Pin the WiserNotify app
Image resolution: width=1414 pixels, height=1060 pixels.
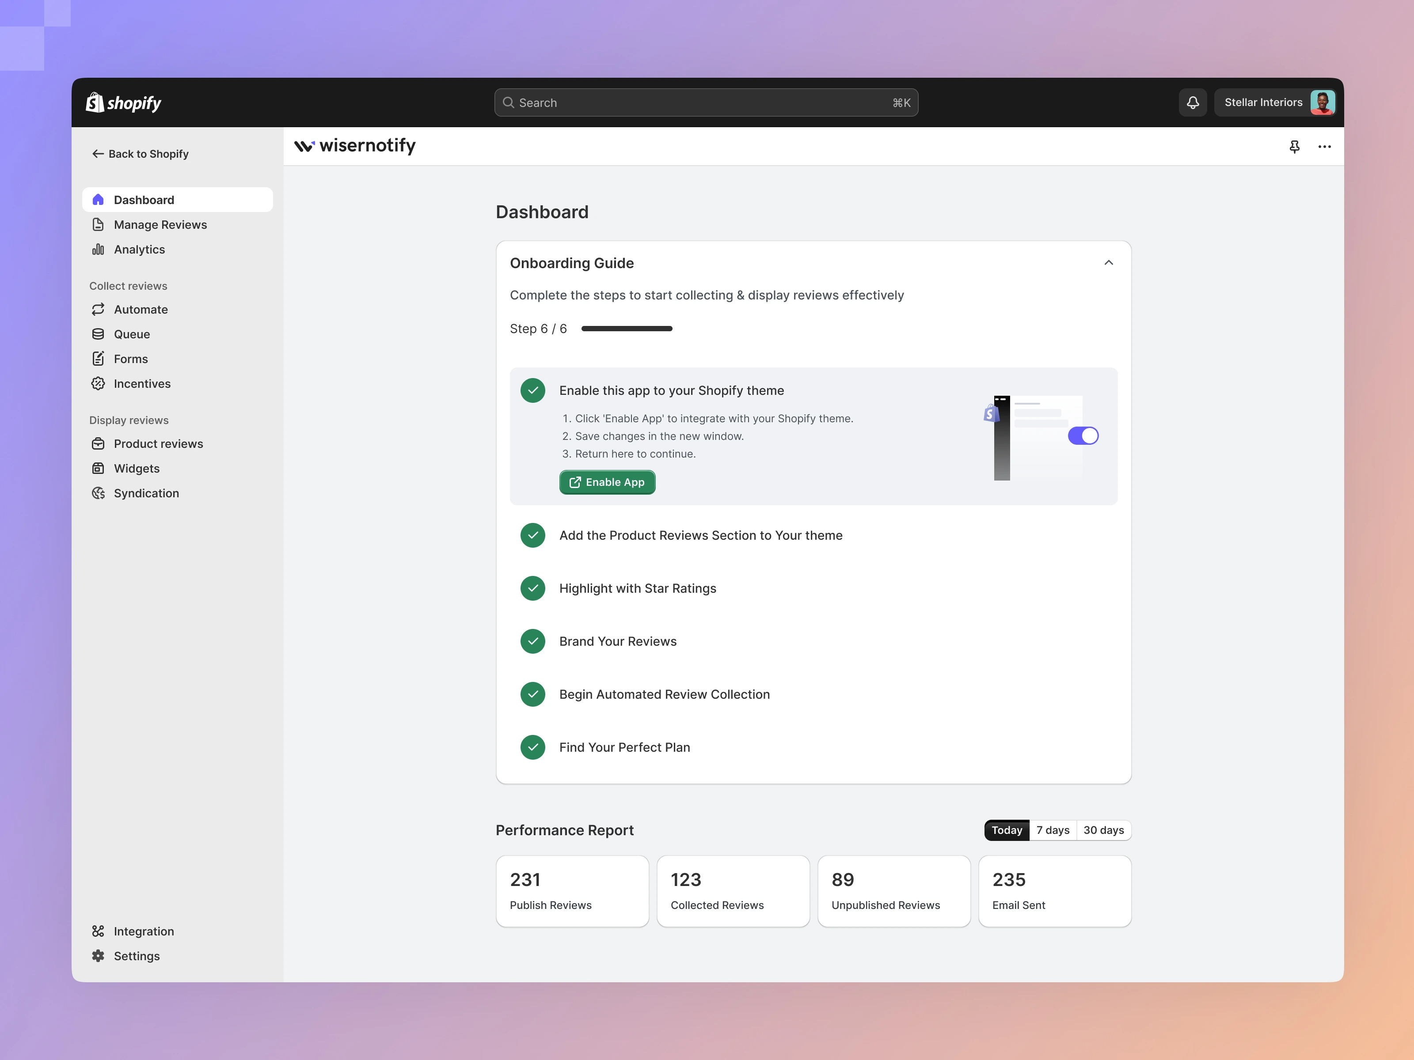click(x=1294, y=147)
